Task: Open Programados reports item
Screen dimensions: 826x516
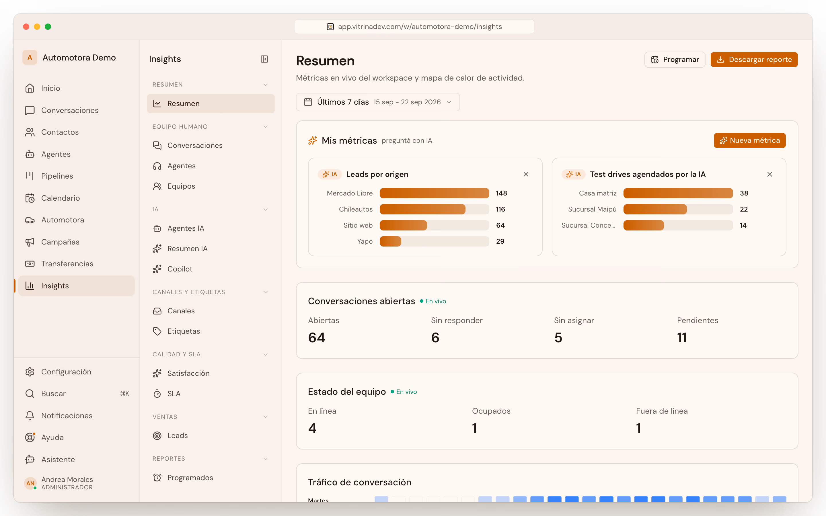Action: (211, 478)
